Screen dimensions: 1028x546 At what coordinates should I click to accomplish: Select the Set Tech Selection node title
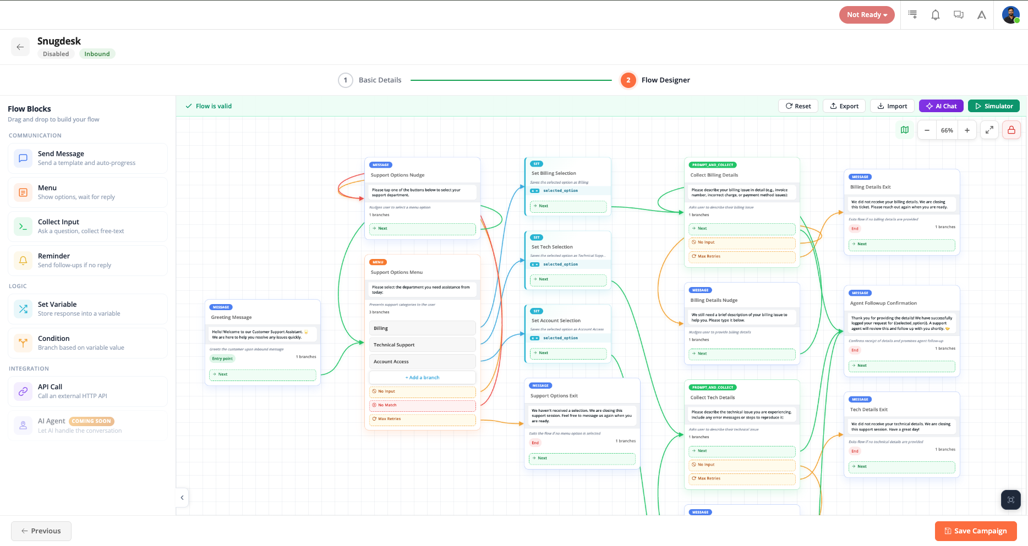[552, 247]
